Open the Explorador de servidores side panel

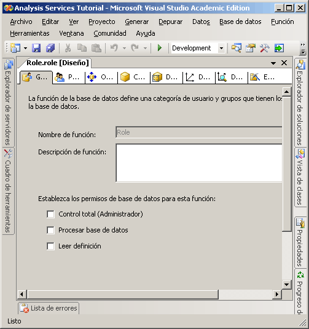coord(8,103)
